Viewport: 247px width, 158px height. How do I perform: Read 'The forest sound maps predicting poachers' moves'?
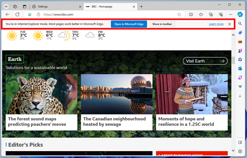[37, 121]
